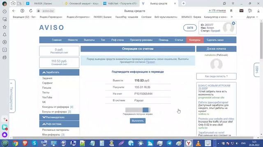This screenshot has width=263, height=147.
Task: Open VLC player from taskbar
Action: point(198,143)
